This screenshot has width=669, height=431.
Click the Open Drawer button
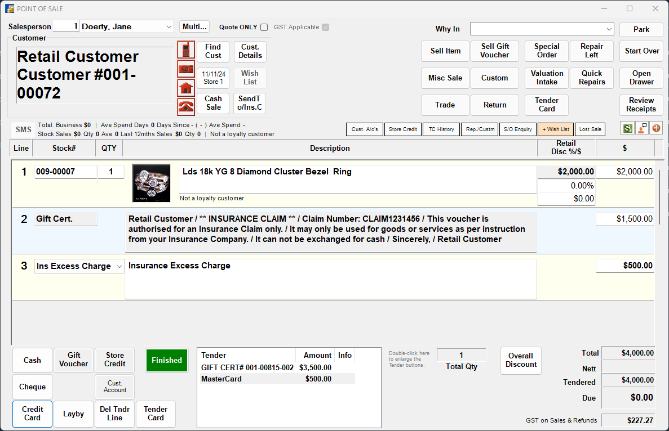pyautogui.click(x=641, y=78)
